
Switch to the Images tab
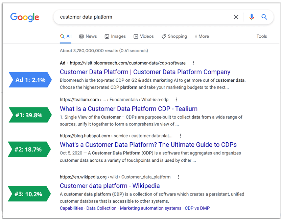pyautogui.click(x=115, y=36)
